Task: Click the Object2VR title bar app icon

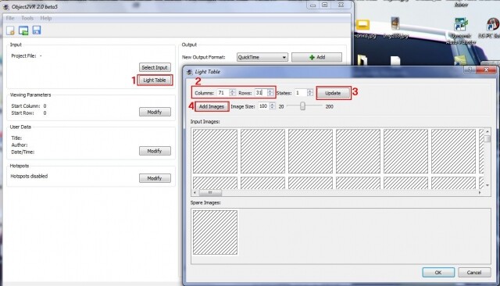Action: (5, 7)
